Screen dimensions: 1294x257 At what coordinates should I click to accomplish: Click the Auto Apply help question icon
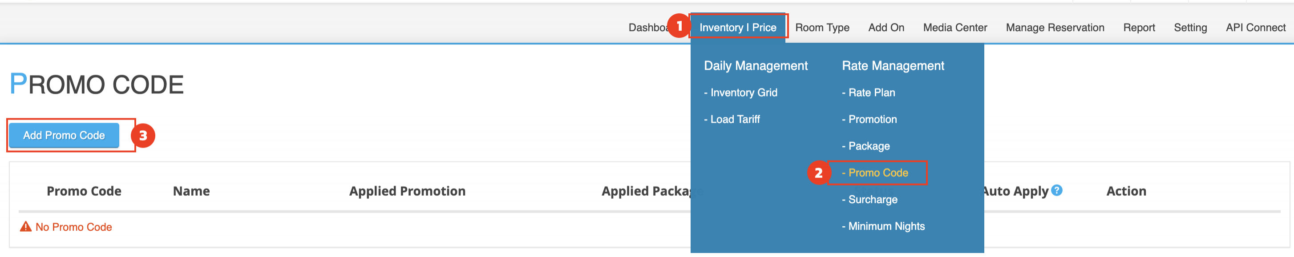1056,190
